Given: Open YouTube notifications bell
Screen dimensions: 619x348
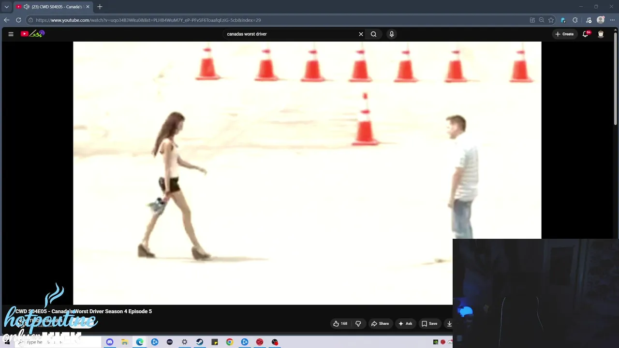Looking at the screenshot, I should (x=586, y=34).
